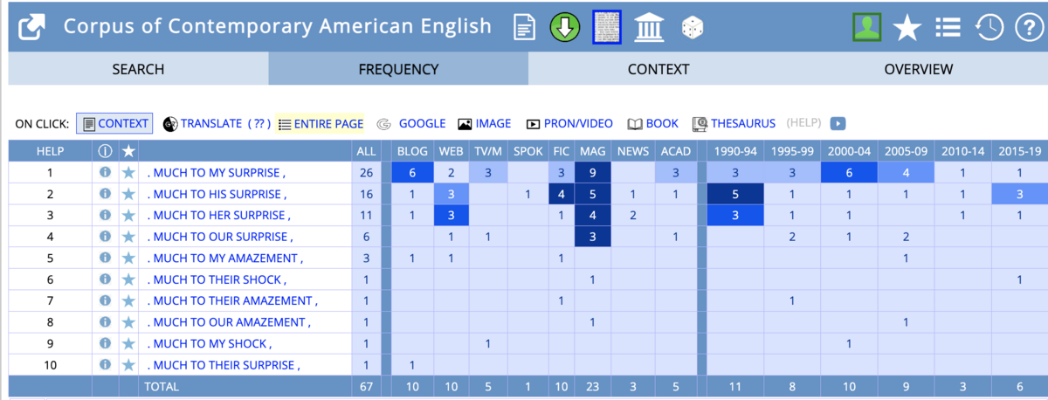The image size is (1048, 400).
Task: Open phrase . MUCH TO MY SHOCK ,
Action: [209, 344]
